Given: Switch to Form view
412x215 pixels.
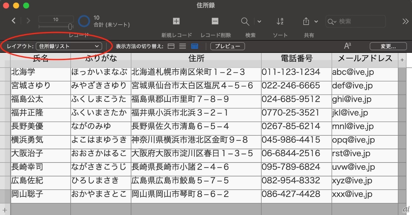Looking at the screenshot, I should point(171,46).
